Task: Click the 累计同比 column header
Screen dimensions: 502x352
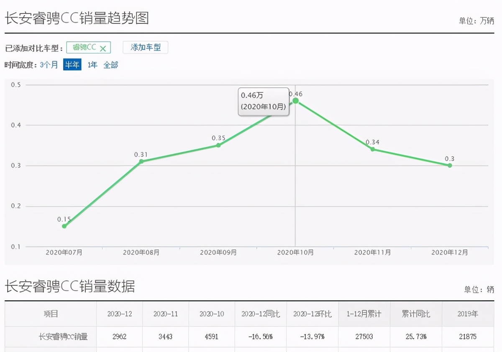Action: (x=416, y=314)
